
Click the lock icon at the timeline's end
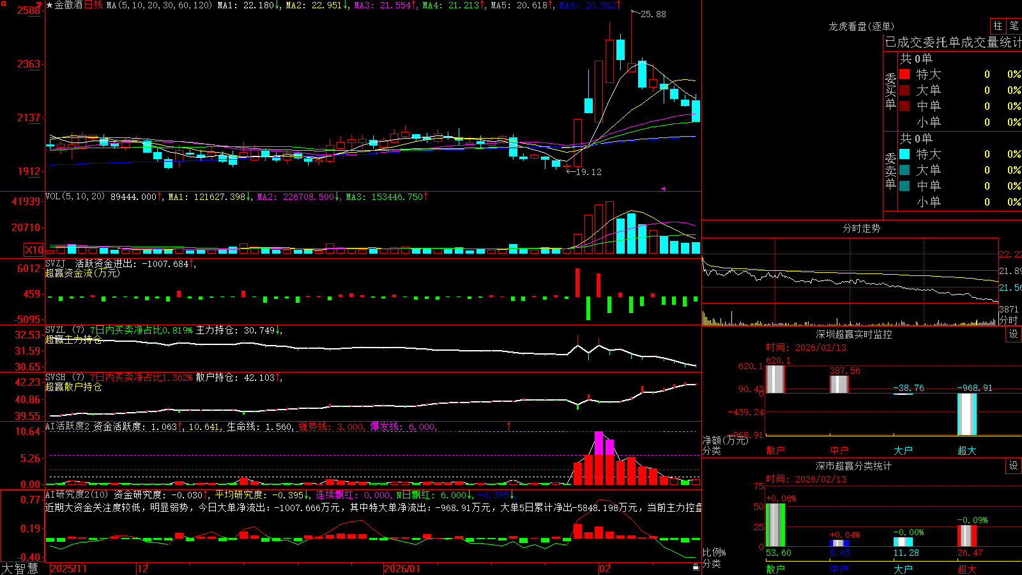point(696,567)
